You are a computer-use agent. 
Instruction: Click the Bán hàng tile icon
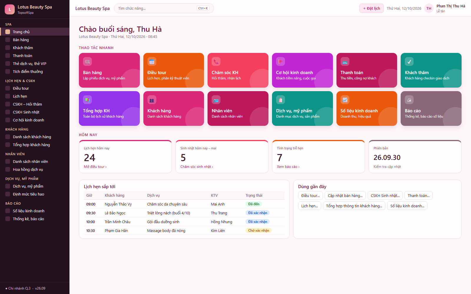click(87, 61)
